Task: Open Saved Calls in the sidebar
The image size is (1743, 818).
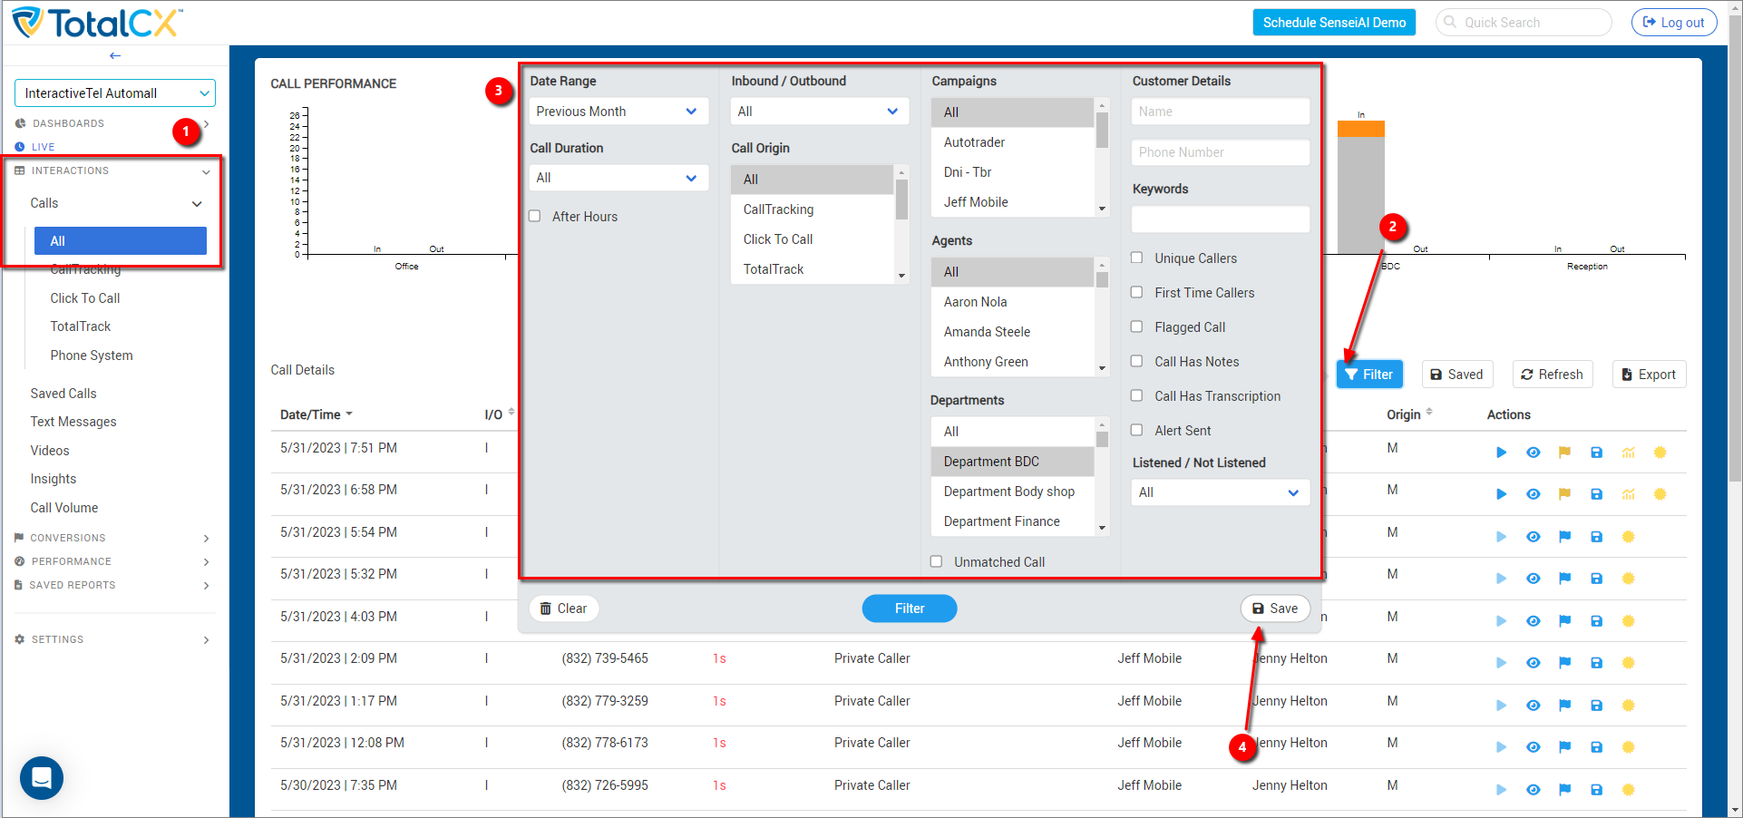Action: click(x=63, y=394)
